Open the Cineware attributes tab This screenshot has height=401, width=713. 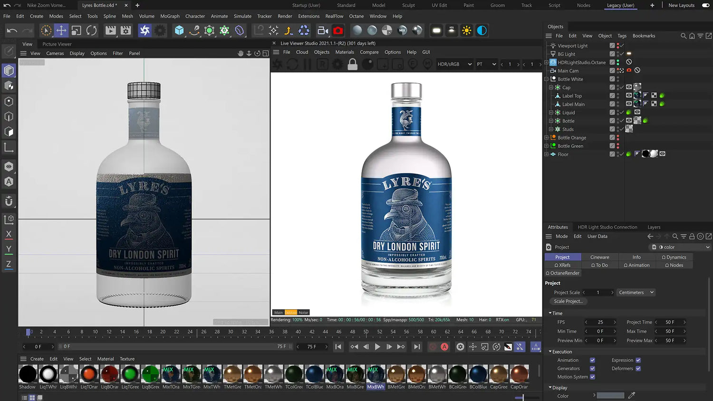click(599, 257)
